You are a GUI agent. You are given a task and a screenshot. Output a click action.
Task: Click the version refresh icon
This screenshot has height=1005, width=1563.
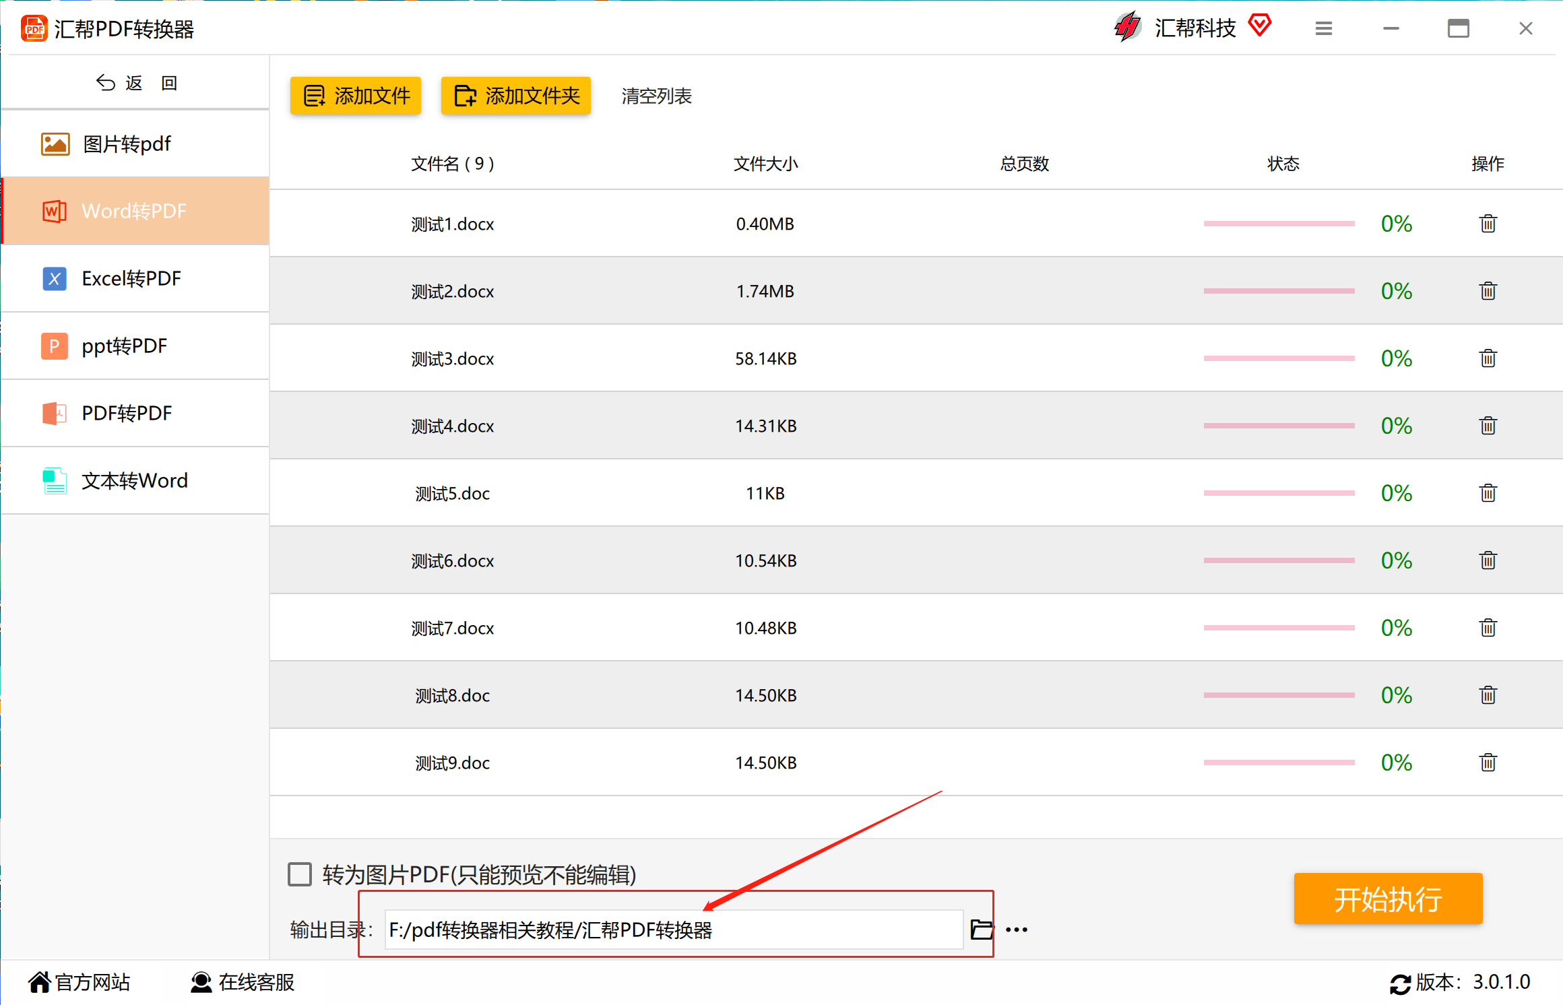(1400, 983)
